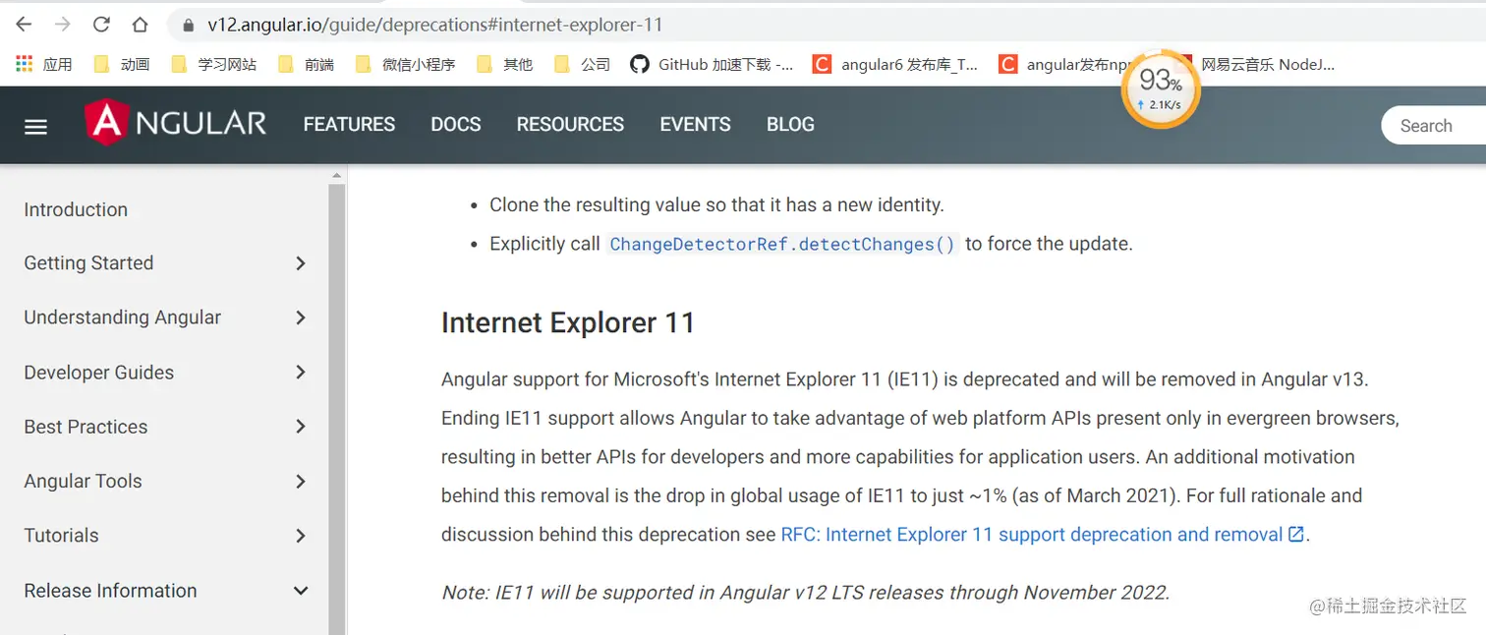The height and width of the screenshot is (635, 1486).
Task: Focus the Search input field
Action: (x=1435, y=126)
